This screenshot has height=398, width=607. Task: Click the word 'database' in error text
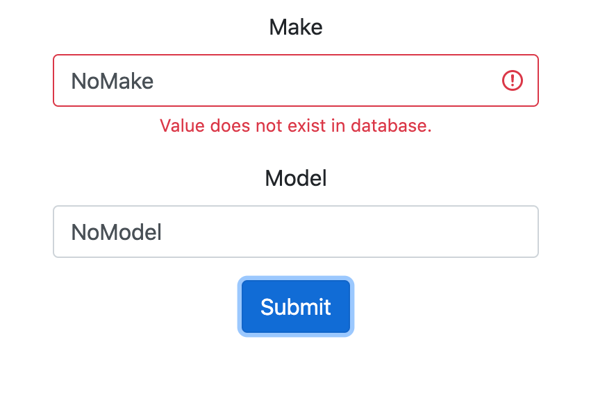391,126
